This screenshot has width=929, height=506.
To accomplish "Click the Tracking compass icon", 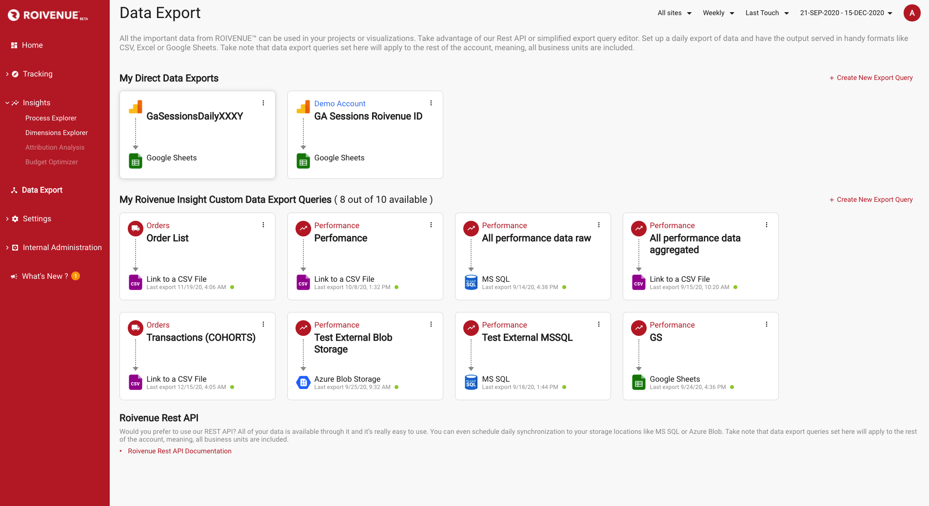I will click(x=15, y=74).
